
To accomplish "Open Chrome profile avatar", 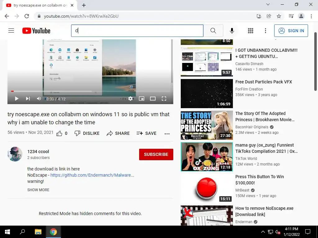I will click(301, 16).
